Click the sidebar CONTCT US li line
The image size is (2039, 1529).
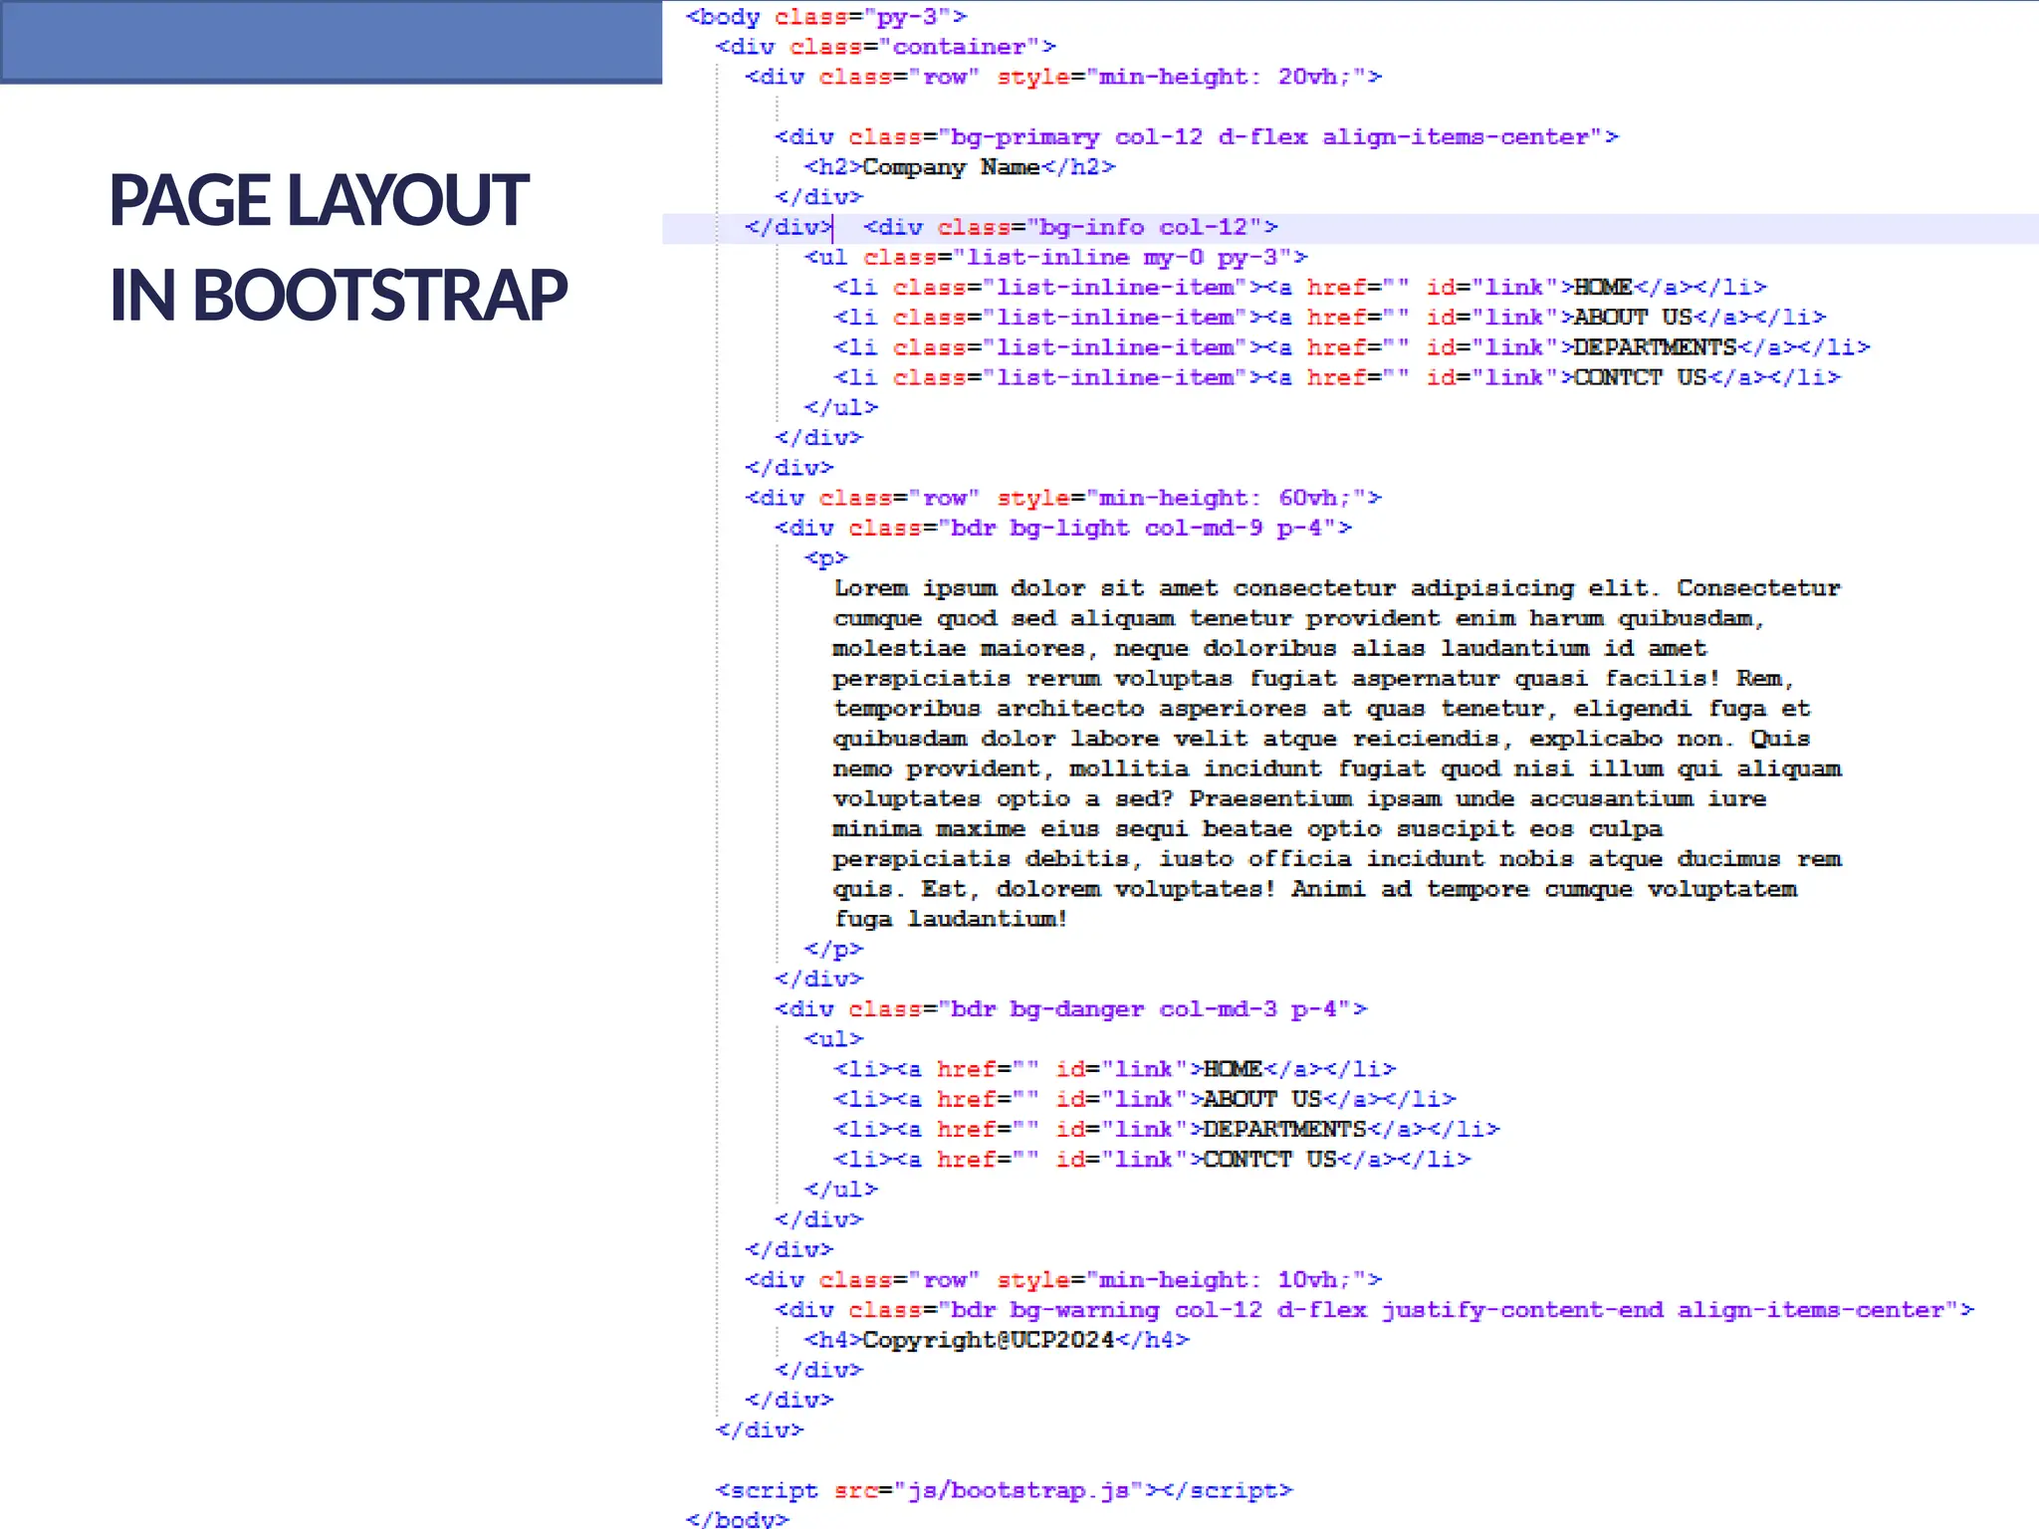[x=1152, y=1160]
